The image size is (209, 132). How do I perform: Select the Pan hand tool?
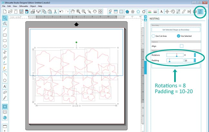click(x=73, y=12)
